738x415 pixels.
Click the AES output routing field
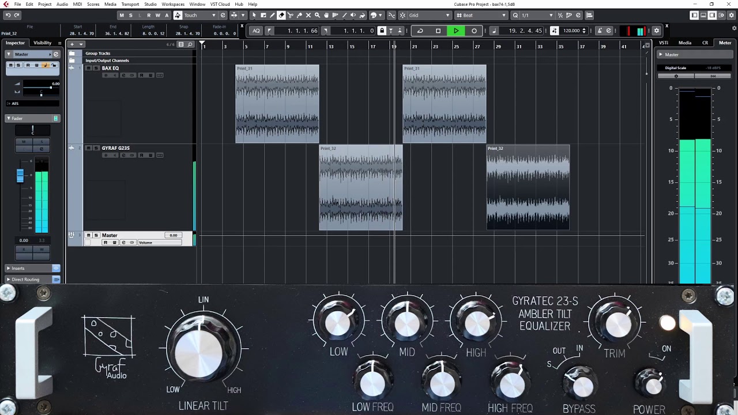[33, 103]
